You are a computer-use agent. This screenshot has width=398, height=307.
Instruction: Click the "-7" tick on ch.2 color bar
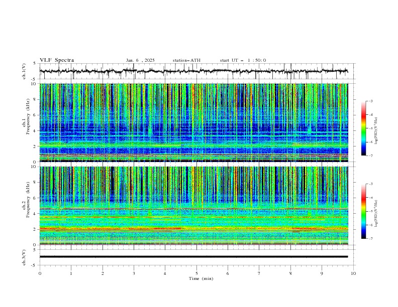click(x=371, y=239)
